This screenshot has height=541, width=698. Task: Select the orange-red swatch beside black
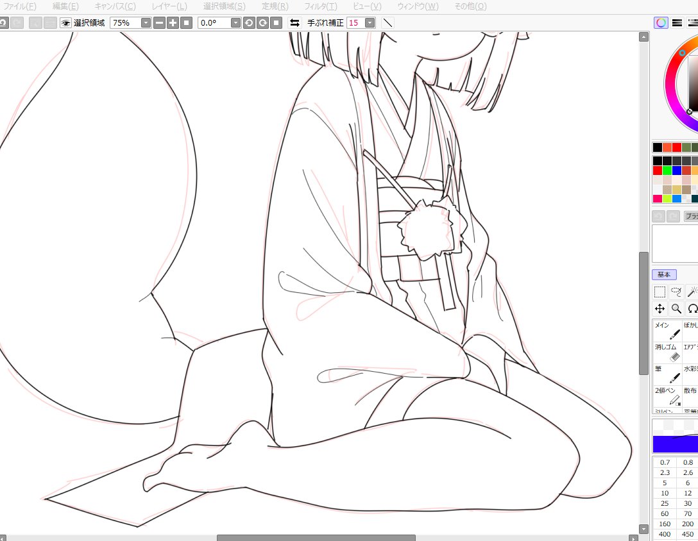tap(667, 147)
